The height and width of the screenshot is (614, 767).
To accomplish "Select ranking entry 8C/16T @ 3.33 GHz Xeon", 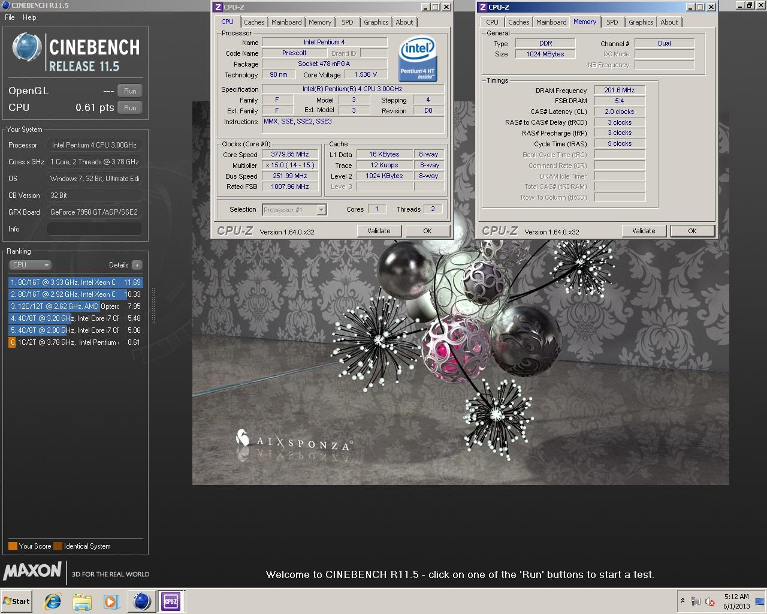I will click(x=76, y=282).
